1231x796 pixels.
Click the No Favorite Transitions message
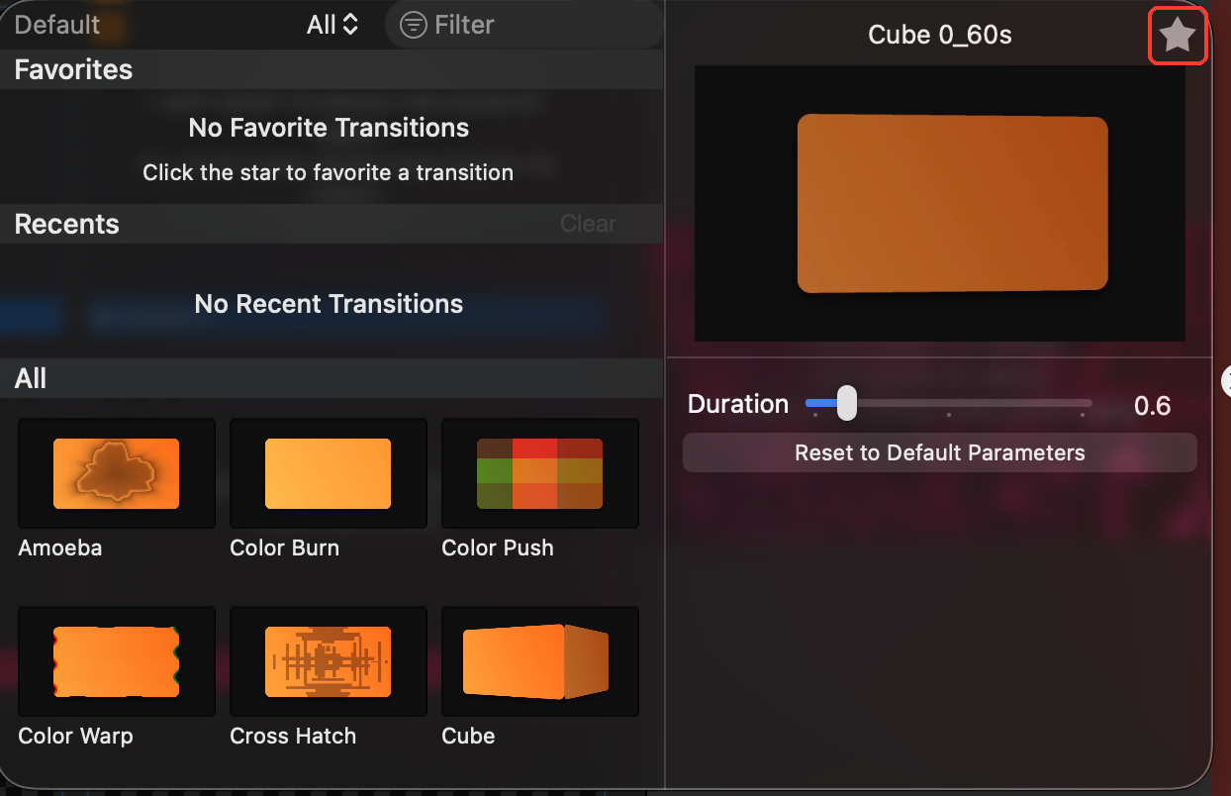click(329, 128)
